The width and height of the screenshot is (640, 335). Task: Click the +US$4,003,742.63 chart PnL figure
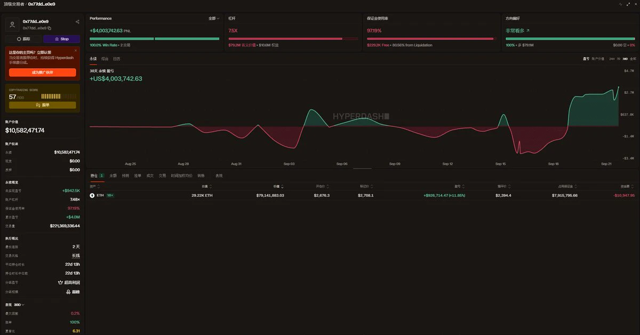click(x=116, y=78)
